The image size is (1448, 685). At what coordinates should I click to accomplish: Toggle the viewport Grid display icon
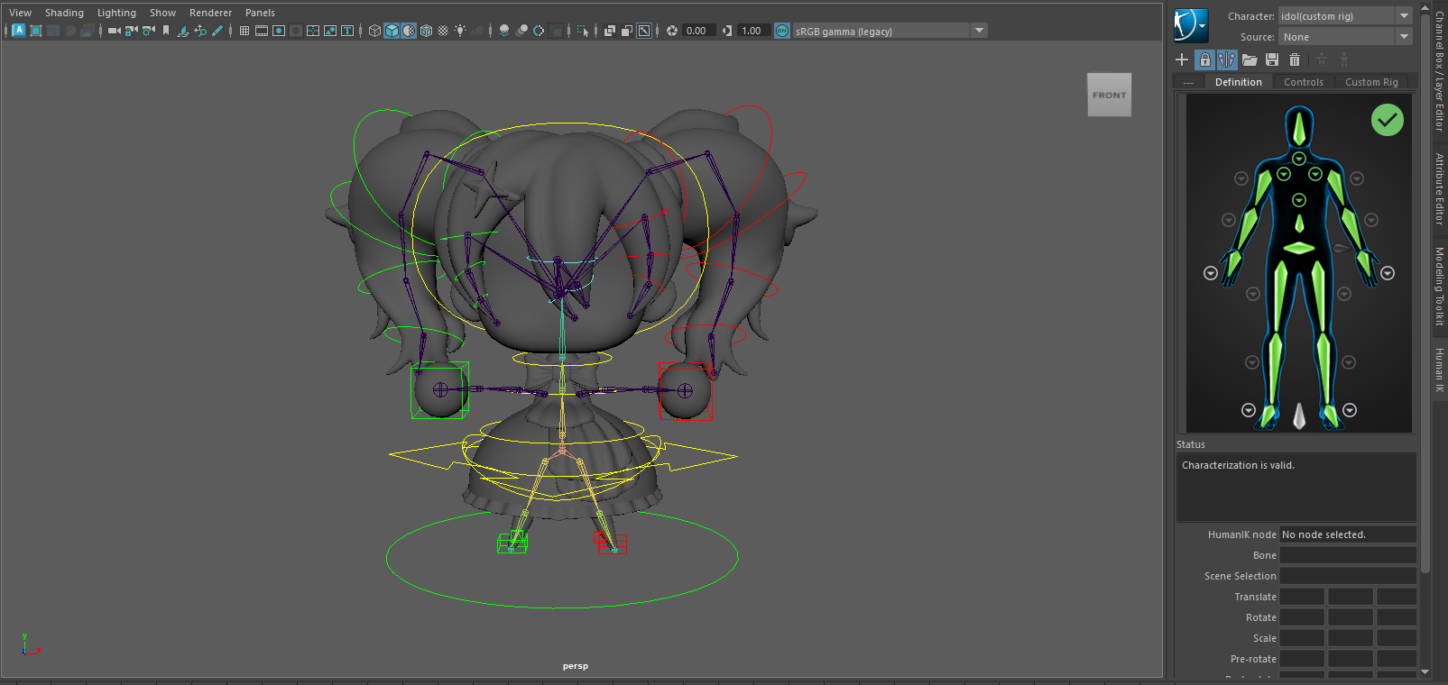[x=244, y=31]
